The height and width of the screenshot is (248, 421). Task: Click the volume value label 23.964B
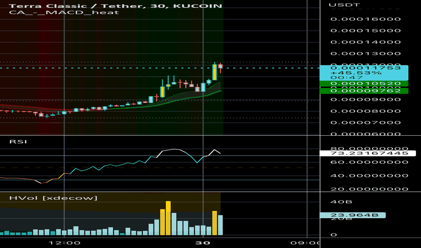click(352, 215)
